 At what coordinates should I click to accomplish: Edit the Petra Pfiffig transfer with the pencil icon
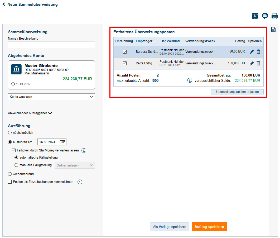pyautogui.click(x=252, y=63)
